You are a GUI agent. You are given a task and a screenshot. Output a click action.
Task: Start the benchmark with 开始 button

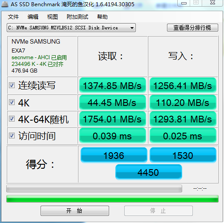pos(75,211)
